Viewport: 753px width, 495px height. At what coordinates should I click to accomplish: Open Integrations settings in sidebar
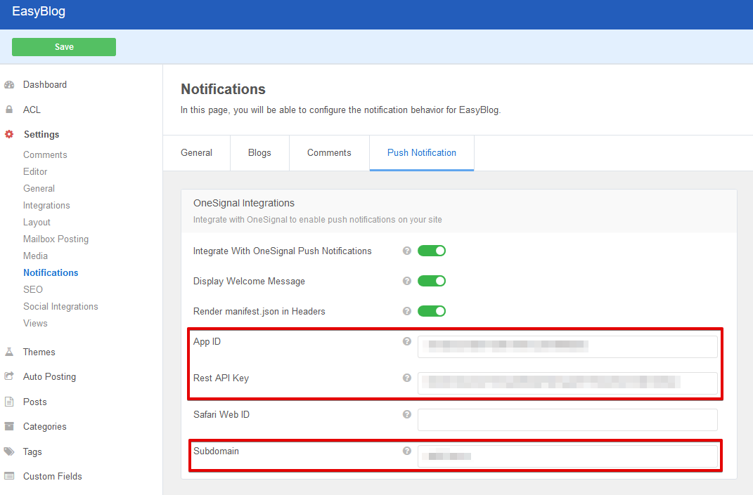[46, 205]
